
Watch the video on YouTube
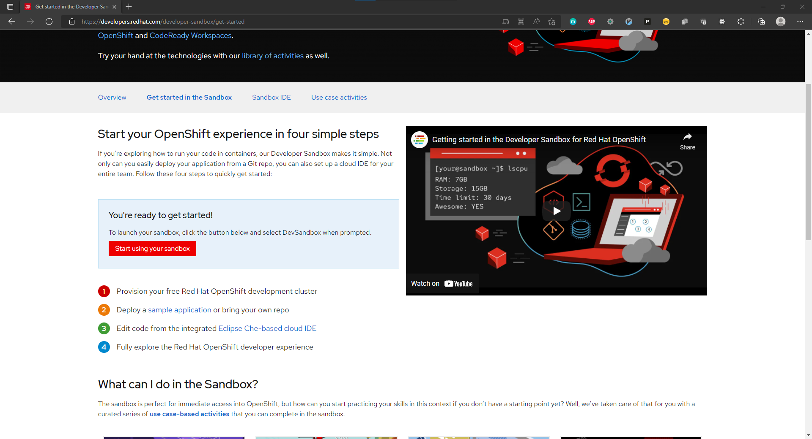click(x=442, y=284)
